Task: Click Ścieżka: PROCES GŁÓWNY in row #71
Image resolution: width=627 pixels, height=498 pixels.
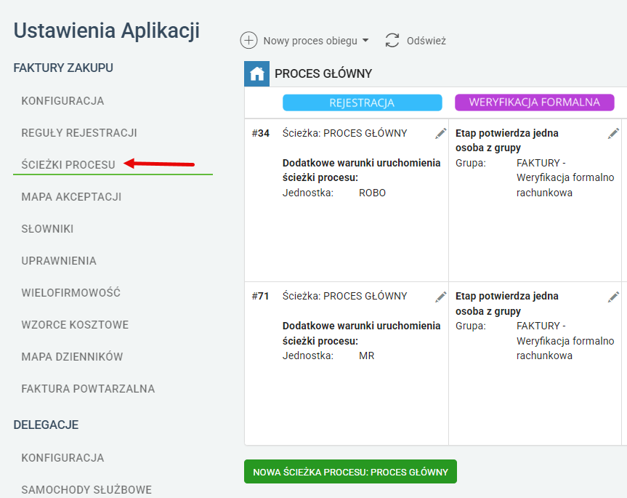Action: 344,296
